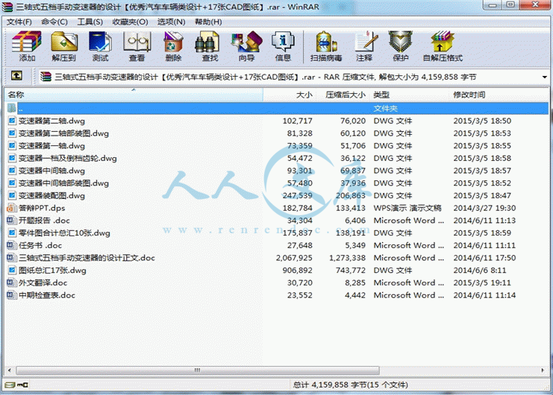This screenshot has height=395, width=553.
Task: Click the 扫描病毒 (Virus Scan) toolbar icon
Action: click(326, 42)
